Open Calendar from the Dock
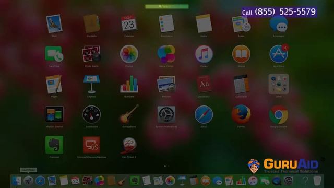This screenshot has height=188, width=334. 76,181
